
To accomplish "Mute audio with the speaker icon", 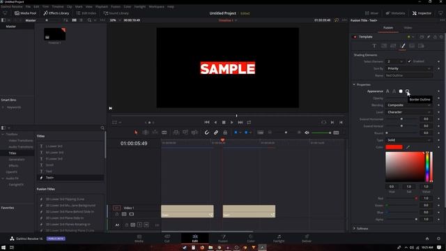I will [307, 132].
